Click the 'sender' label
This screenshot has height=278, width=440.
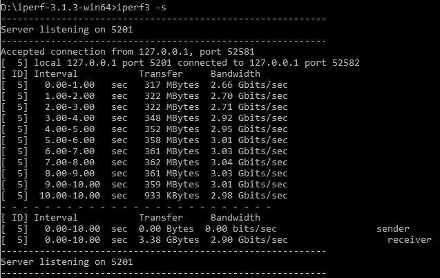click(x=393, y=229)
